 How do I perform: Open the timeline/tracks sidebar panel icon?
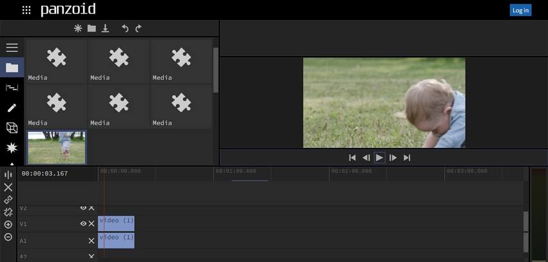12,88
